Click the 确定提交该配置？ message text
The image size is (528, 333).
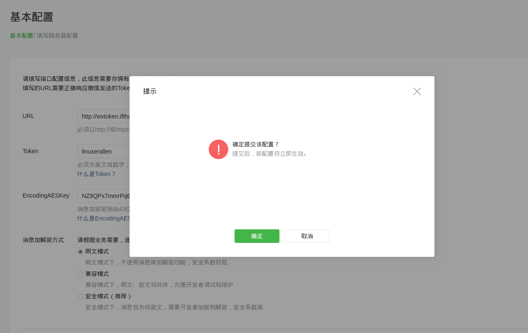255,144
